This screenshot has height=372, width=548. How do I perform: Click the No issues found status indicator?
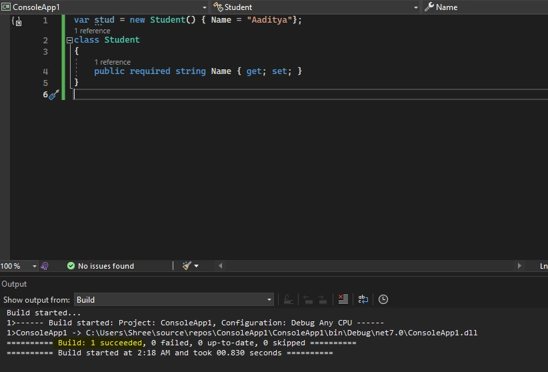pyautogui.click(x=101, y=266)
